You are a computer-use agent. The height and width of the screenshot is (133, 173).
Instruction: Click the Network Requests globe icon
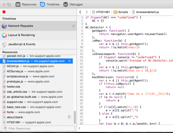pyautogui.click(x=4, y=26)
